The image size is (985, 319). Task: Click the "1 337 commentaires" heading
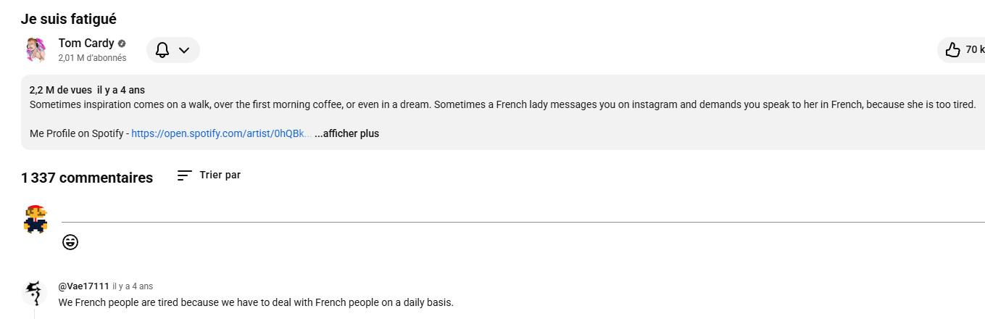[87, 178]
